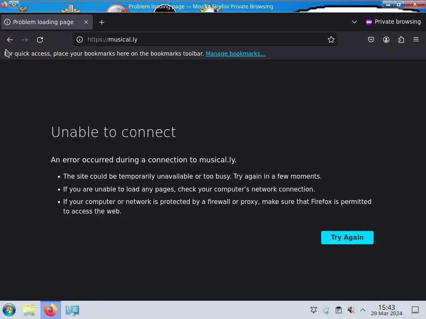Image resolution: width=426 pixels, height=319 pixels.
Task: Expand the list all tabs chevron
Action: [354, 22]
